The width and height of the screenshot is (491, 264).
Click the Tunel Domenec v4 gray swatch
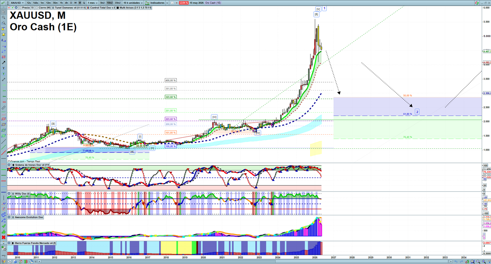pos(53,8)
